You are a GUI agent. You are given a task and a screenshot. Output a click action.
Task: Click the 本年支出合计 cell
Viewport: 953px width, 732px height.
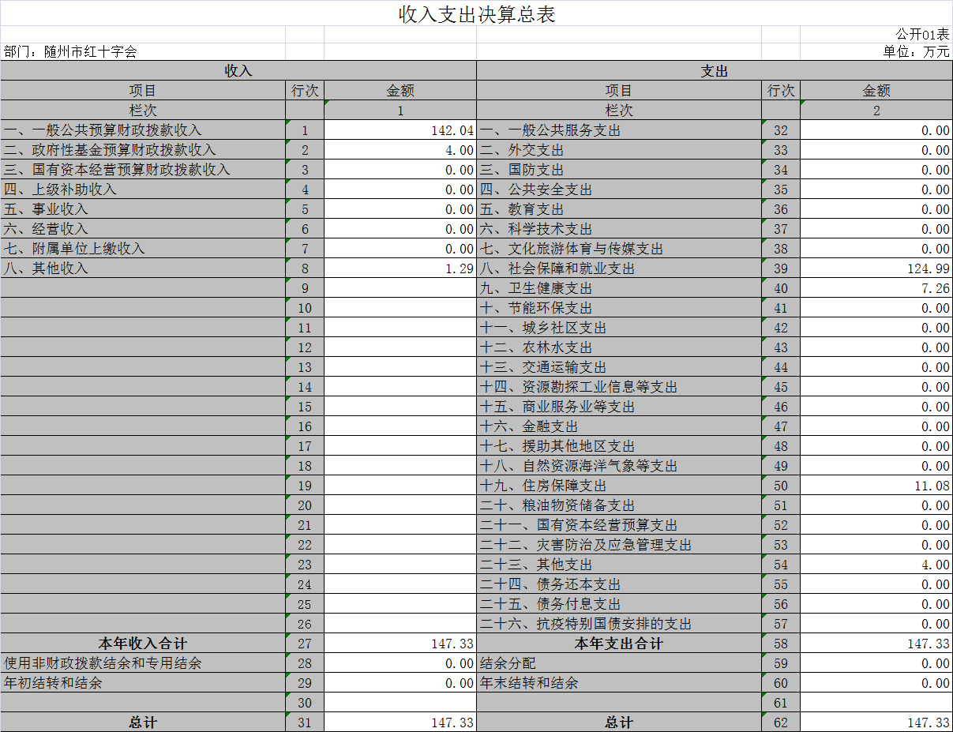coord(619,644)
